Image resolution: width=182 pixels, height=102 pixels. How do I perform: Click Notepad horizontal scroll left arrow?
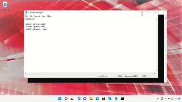[25, 73]
